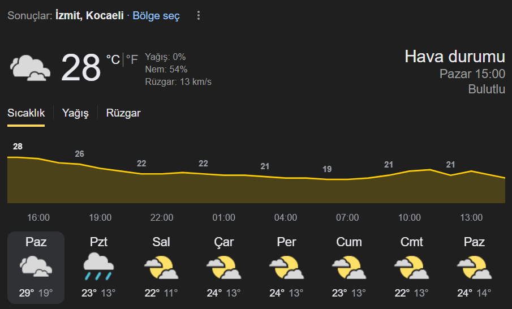Select Monday (Pzt) rainy forecast icon
This screenshot has height=309, width=512.
pos(98,266)
